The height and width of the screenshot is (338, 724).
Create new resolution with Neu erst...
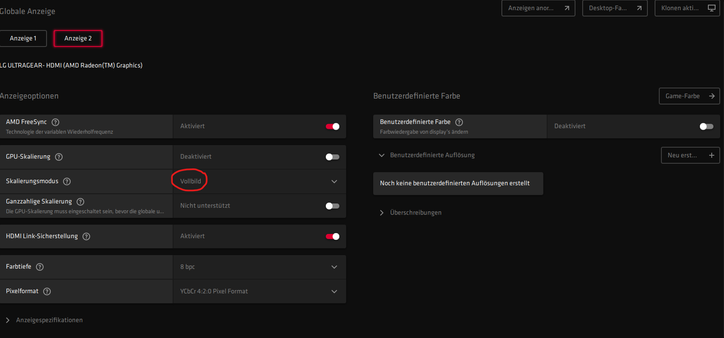[690, 155]
